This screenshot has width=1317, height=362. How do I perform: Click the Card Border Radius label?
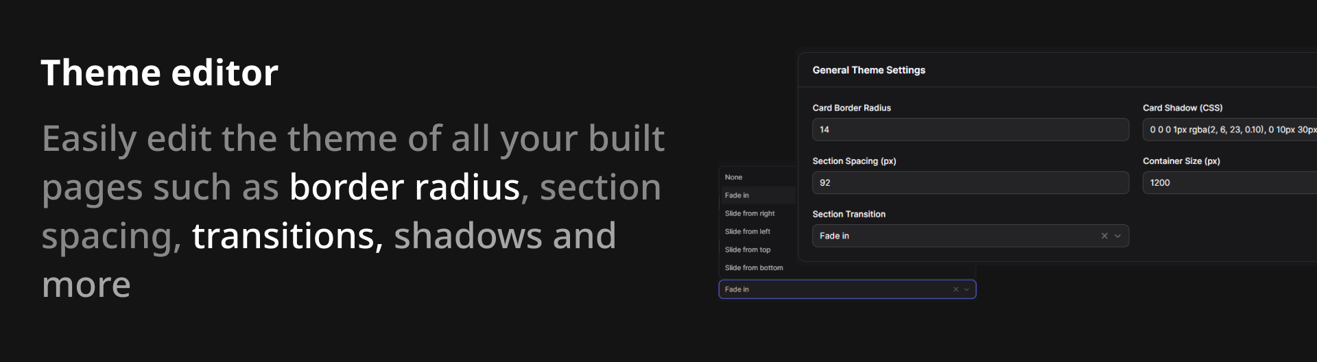point(851,108)
